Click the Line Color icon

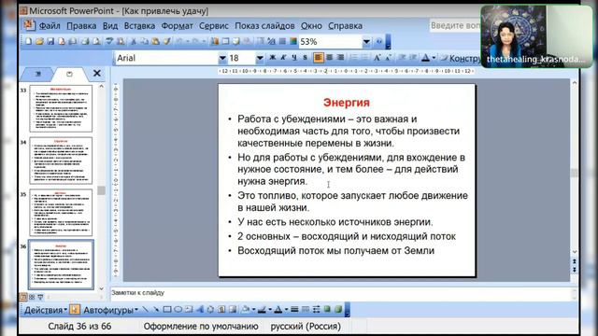coord(262,309)
